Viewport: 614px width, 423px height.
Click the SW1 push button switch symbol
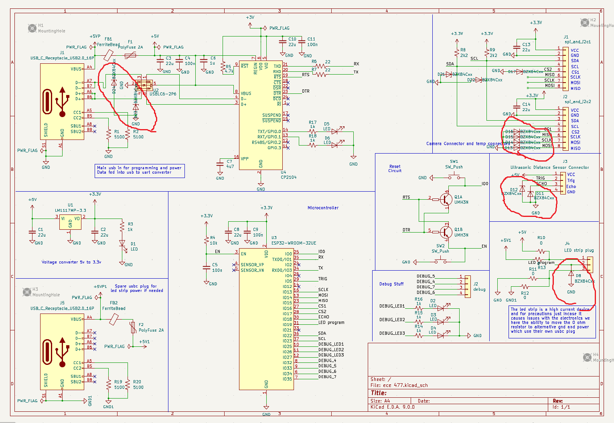pos(454,177)
